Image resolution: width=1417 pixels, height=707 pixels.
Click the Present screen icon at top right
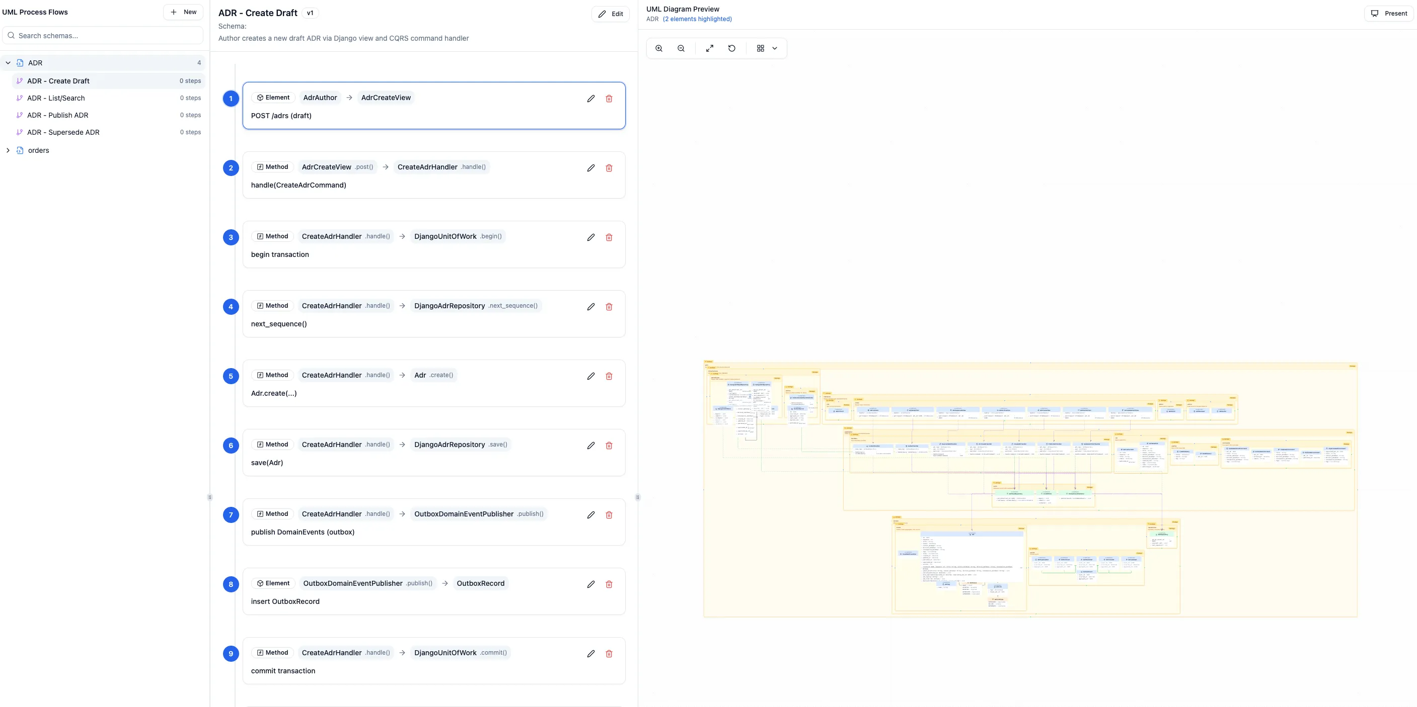coord(1375,13)
